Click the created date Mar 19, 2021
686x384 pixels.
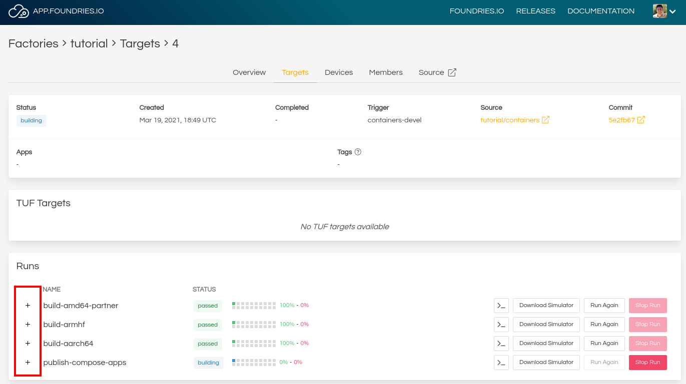[178, 120]
